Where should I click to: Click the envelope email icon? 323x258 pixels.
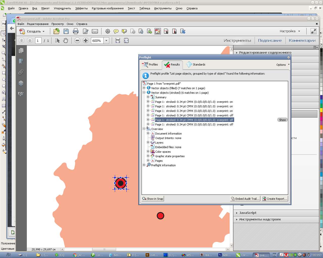coord(95,31)
